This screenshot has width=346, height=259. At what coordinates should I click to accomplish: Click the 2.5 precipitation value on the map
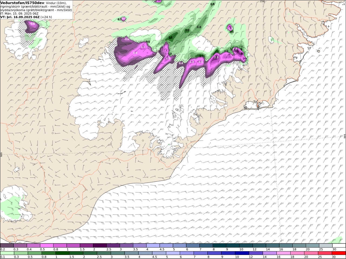216,57
